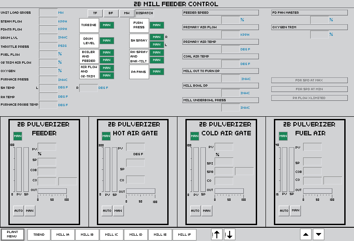Switch the Cold Air Gate to AUTO

point(195,210)
